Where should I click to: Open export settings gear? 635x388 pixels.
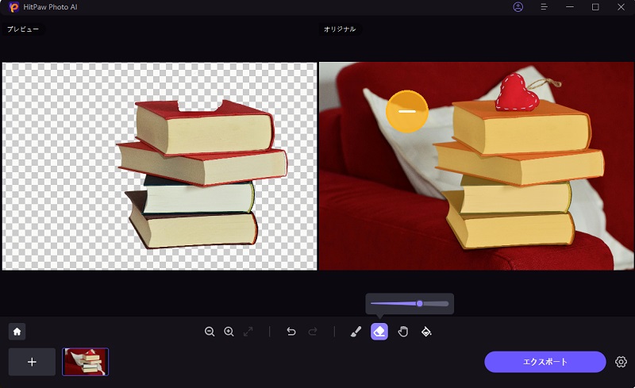point(621,362)
